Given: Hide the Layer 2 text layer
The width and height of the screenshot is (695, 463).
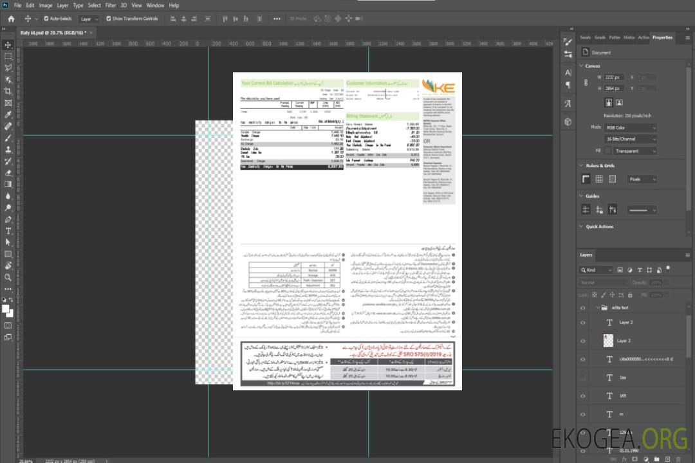Looking at the screenshot, I should click(582, 322).
